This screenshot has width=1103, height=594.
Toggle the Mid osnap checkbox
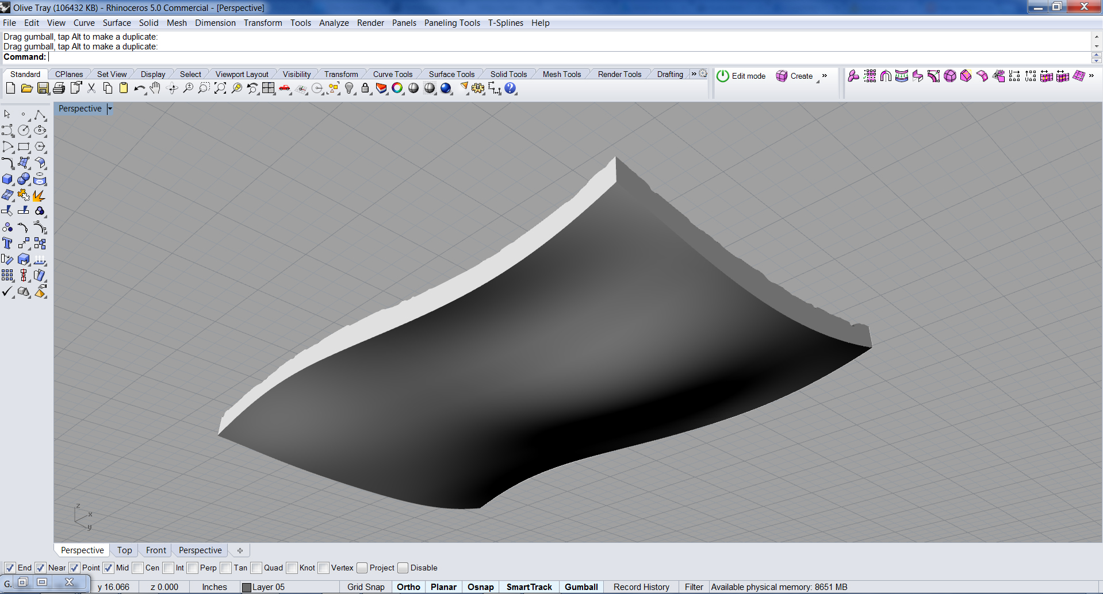click(x=108, y=568)
